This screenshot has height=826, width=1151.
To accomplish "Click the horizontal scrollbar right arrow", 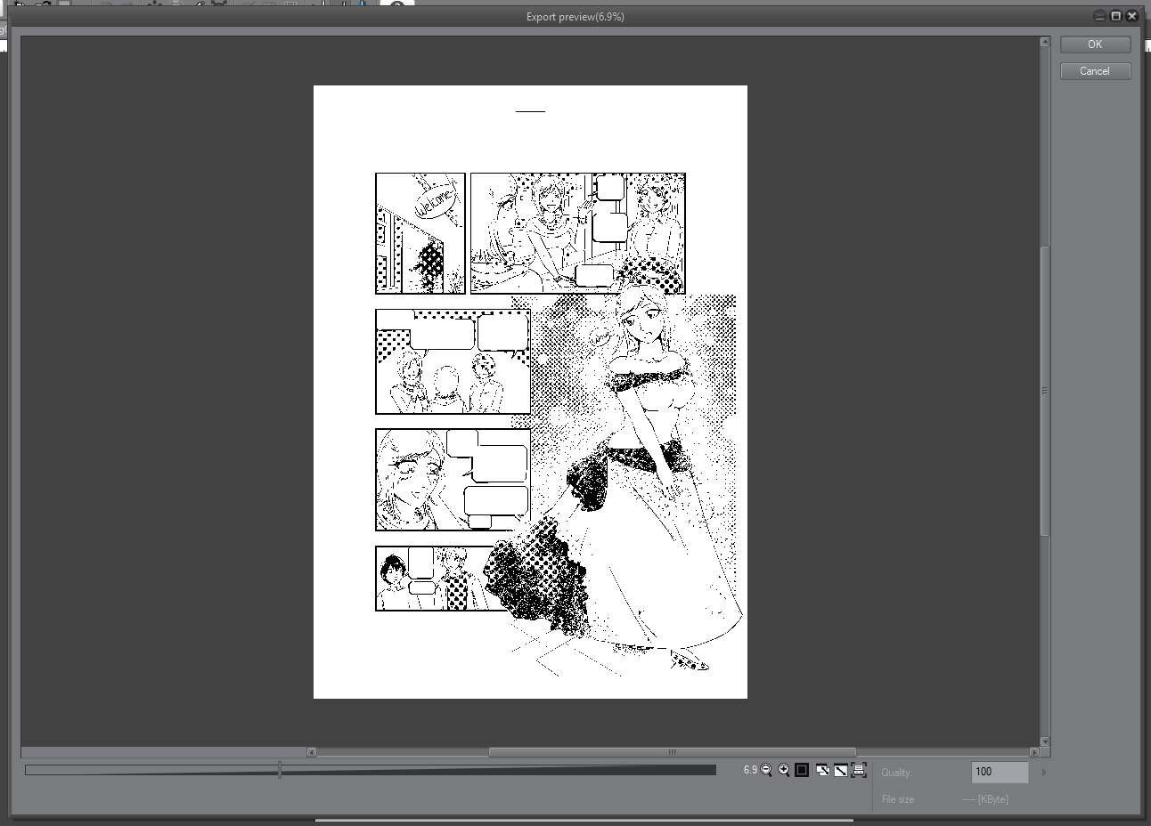I will (1033, 752).
